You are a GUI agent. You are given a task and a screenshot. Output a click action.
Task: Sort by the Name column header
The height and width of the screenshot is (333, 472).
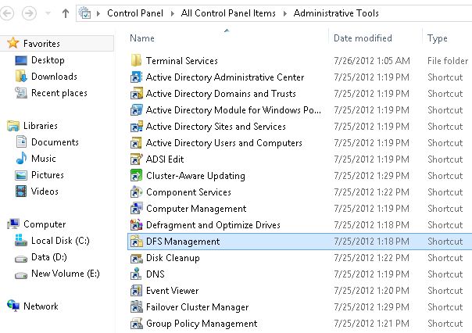pos(142,38)
